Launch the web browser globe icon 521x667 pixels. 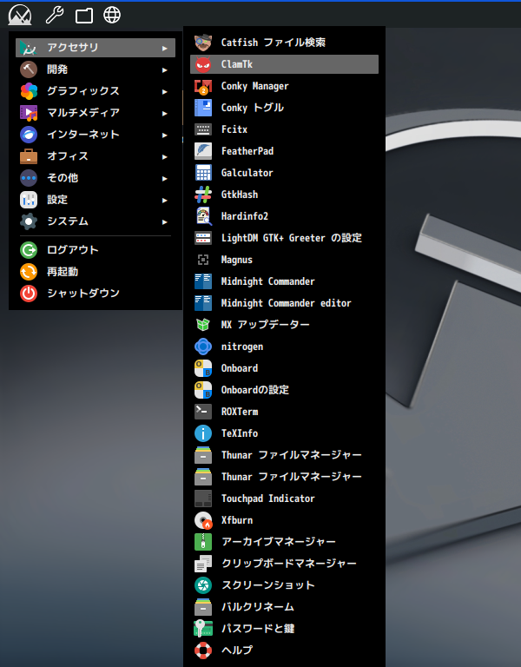pos(112,16)
